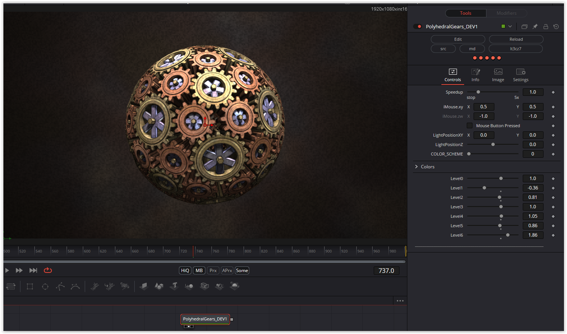The width and height of the screenshot is (567, 334).
Task: Open the Image tab
Action: tap(498, 75)
